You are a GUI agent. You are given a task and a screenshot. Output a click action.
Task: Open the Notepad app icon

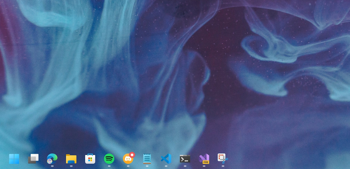[147, 159]
